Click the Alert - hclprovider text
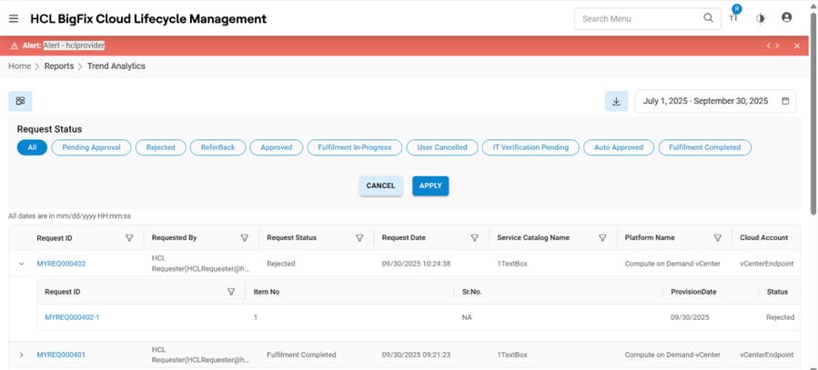 coord(74,45)
